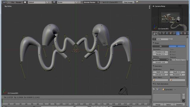
Task: Delete the current scene
Action: (79, 2)
